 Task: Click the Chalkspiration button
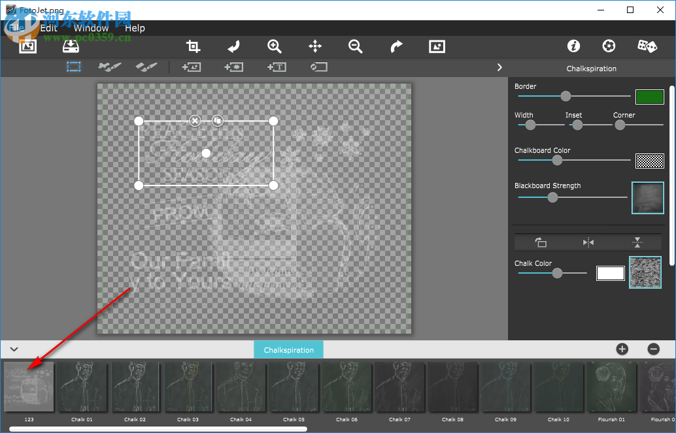click(288, 349)
